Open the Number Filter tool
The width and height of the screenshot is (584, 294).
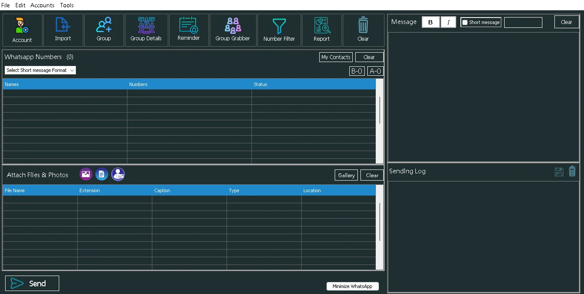(279, 30)
